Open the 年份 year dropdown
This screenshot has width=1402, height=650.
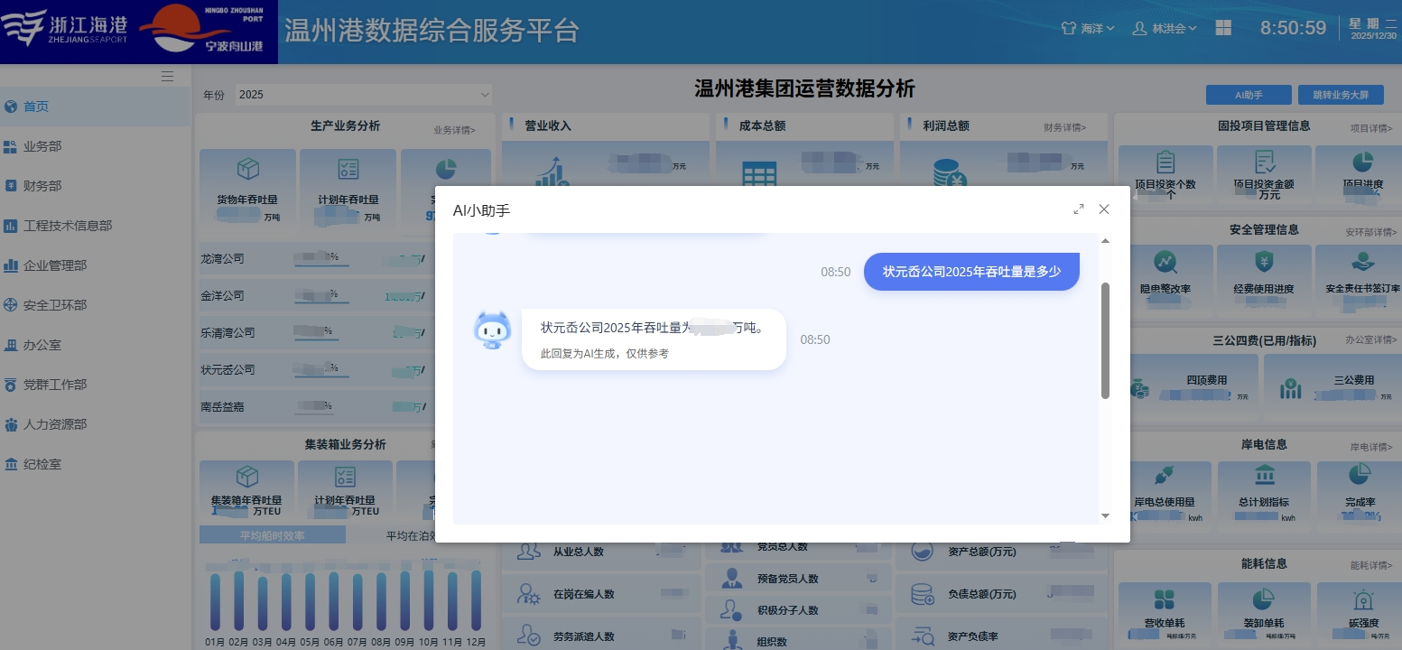coord(363,94)
